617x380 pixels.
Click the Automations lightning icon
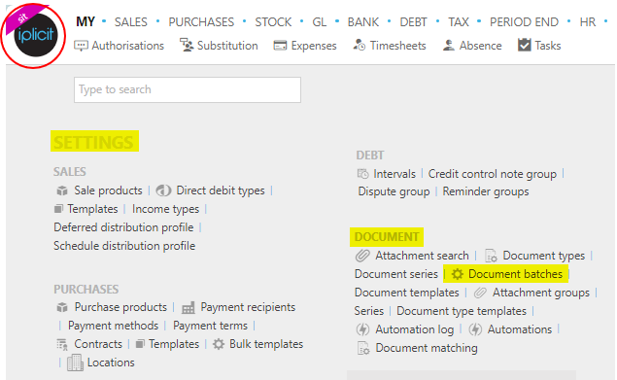[x=475, y=329]
